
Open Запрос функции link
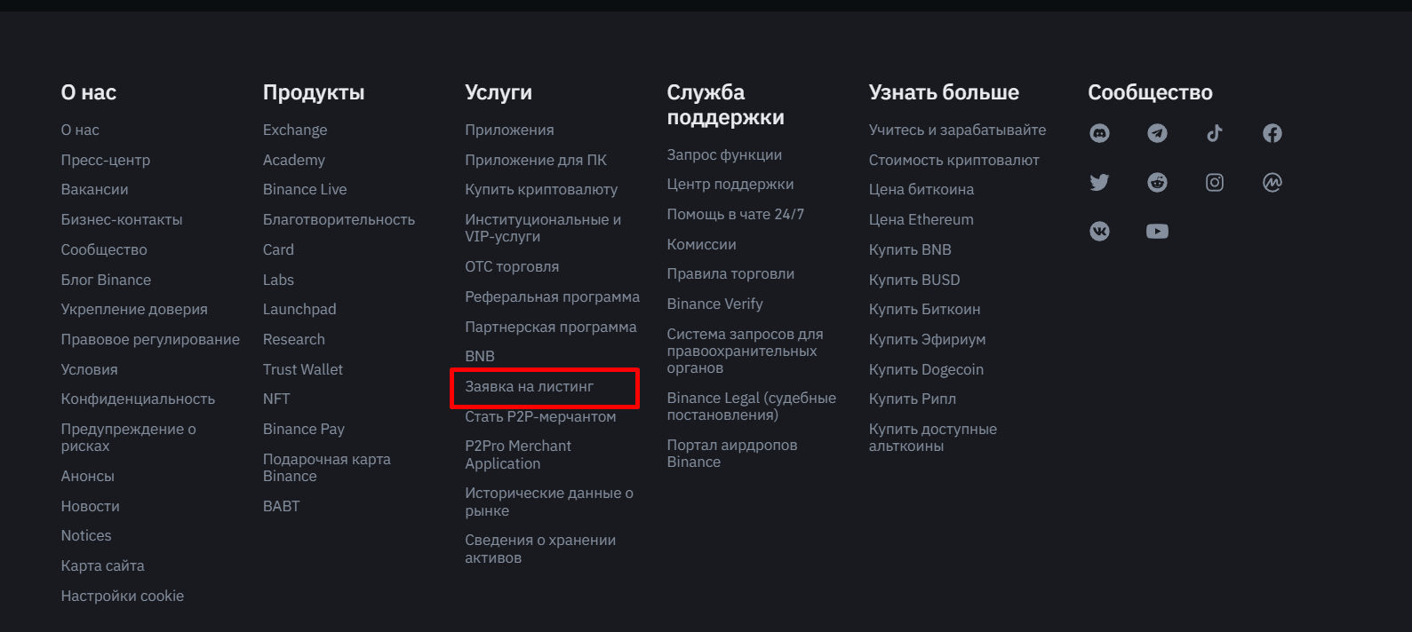(x=724, y=154)
